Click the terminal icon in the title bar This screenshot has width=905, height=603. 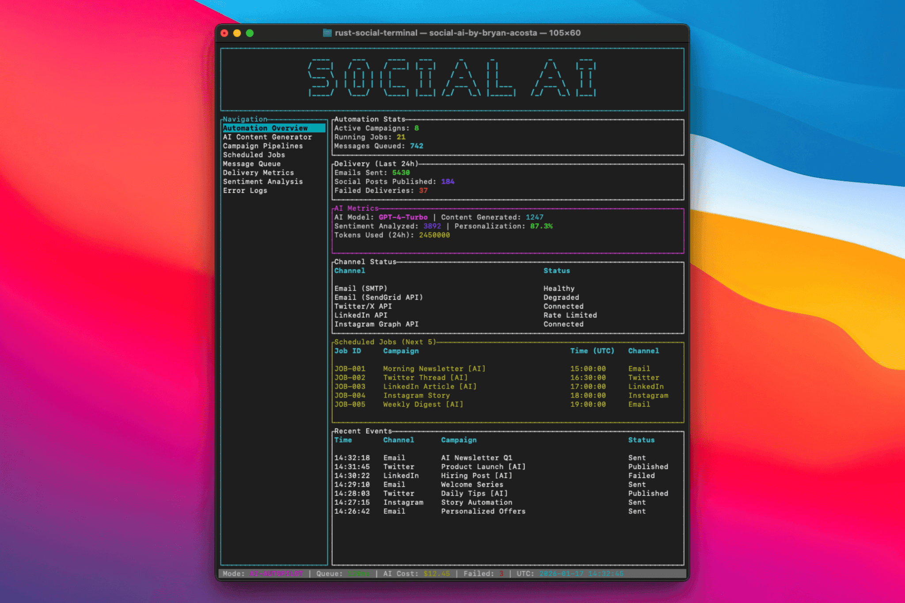point(328,33)
